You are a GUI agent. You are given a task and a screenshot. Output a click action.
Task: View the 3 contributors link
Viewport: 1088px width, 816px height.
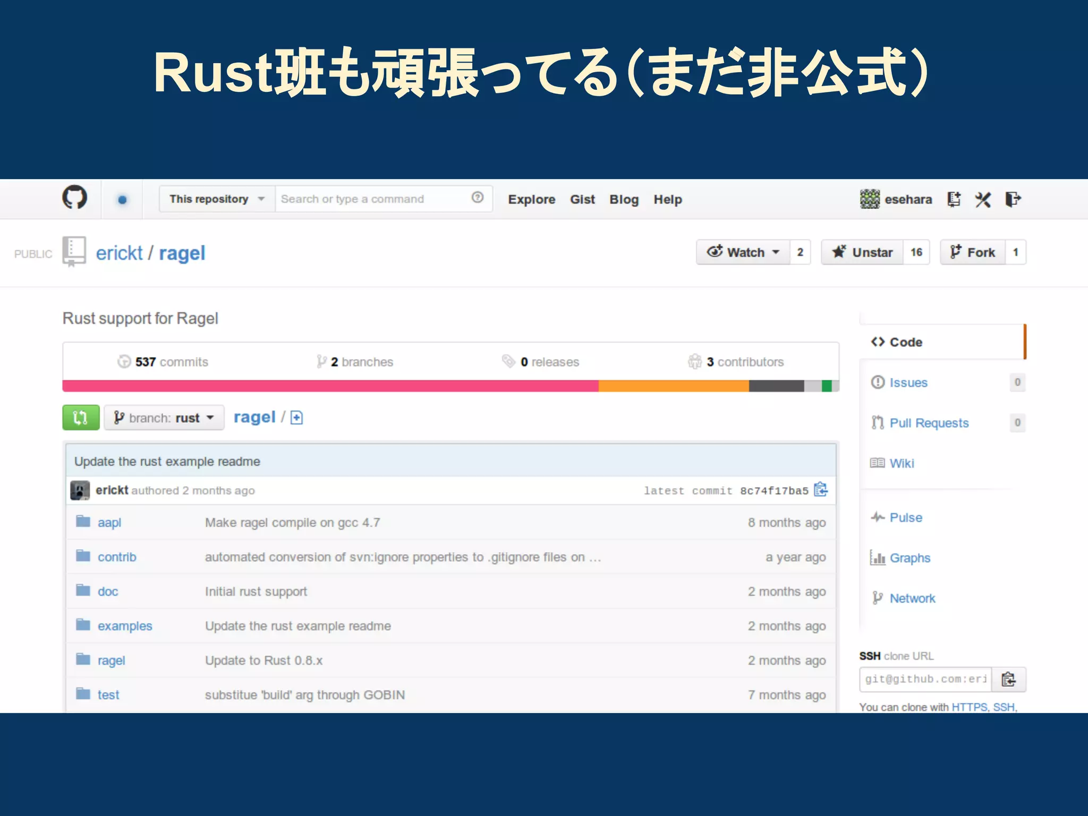pos(736,362)
